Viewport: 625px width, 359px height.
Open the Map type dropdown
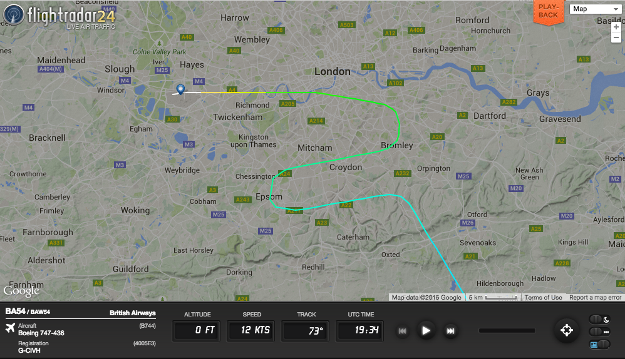[596, 9]
